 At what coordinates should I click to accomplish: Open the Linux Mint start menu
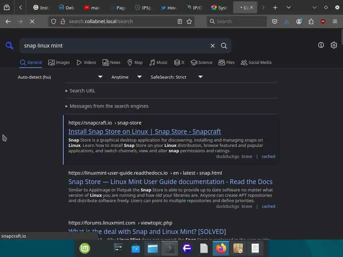(x=85, y=248)
